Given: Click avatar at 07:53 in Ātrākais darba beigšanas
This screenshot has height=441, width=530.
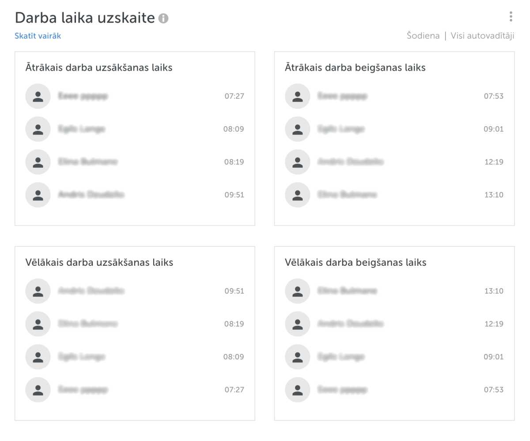Looking at the screenshot, I should (298, 96).
